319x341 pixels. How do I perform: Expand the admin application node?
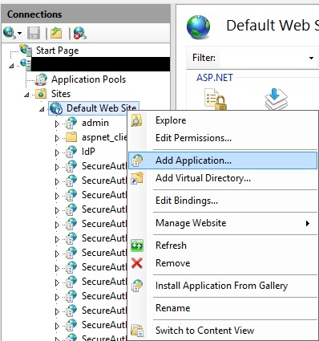tap(57, 124)
